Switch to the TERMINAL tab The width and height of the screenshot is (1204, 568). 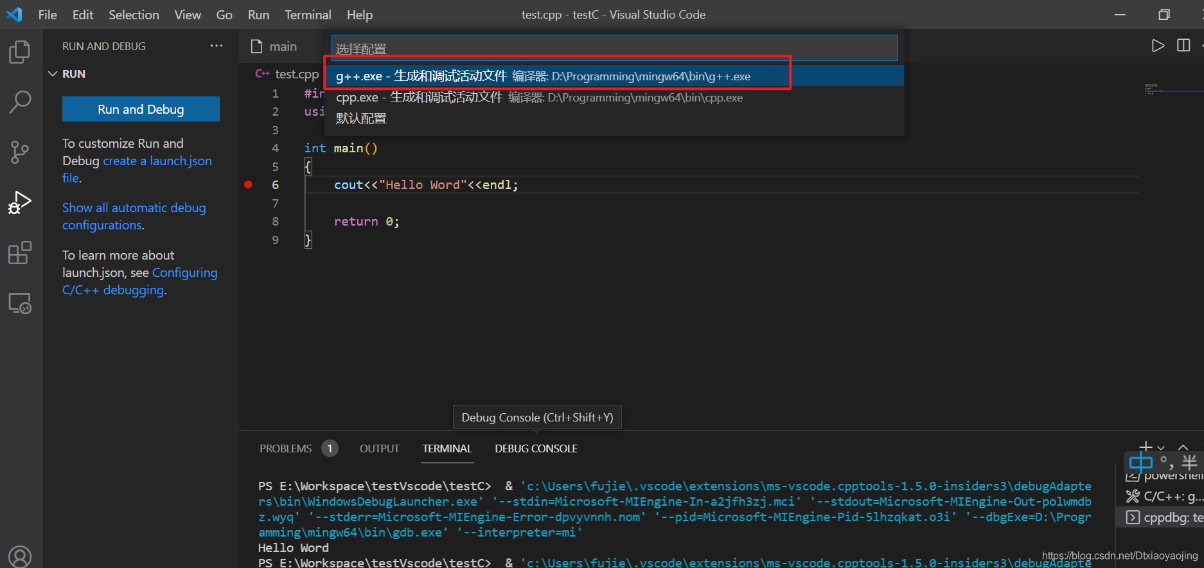tap(447, 448)
